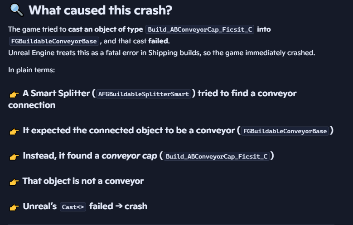Click Build_ABConveyorCap_Ficsit_C code in first paragraph
353x225 pixels.
(201, 30)
